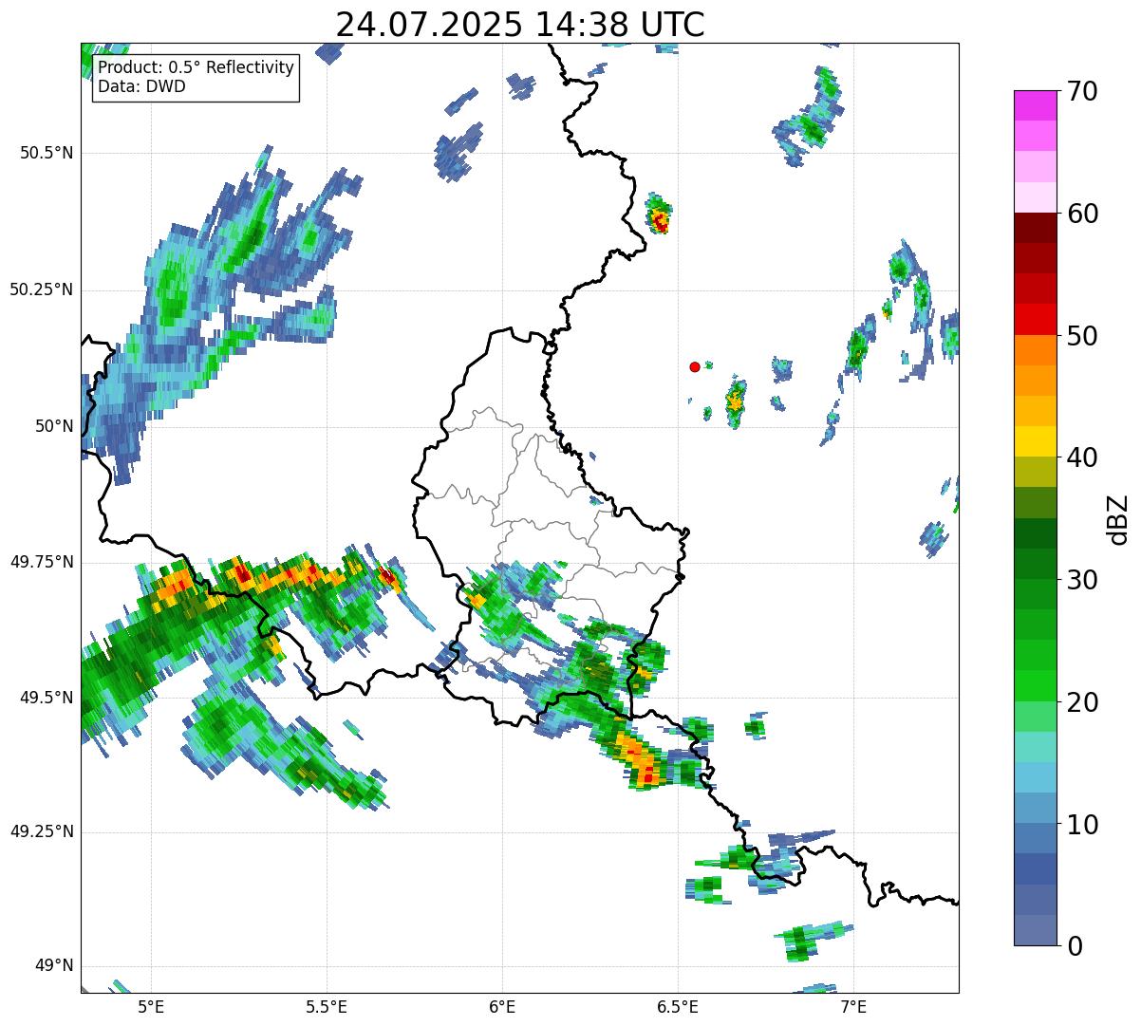Click the orange swatch just below 50 dBZ
The image size is (1141, 1026).
(1035, 350)
